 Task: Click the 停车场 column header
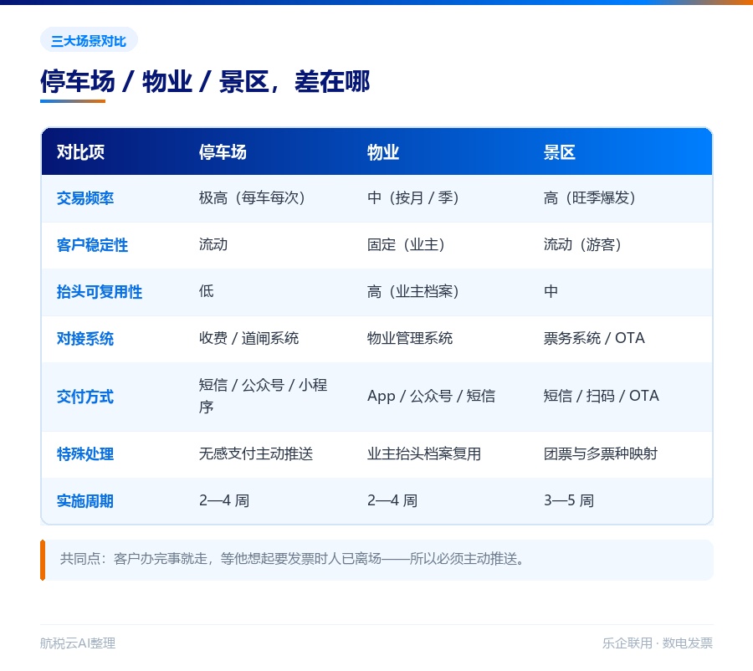(223, 152)
